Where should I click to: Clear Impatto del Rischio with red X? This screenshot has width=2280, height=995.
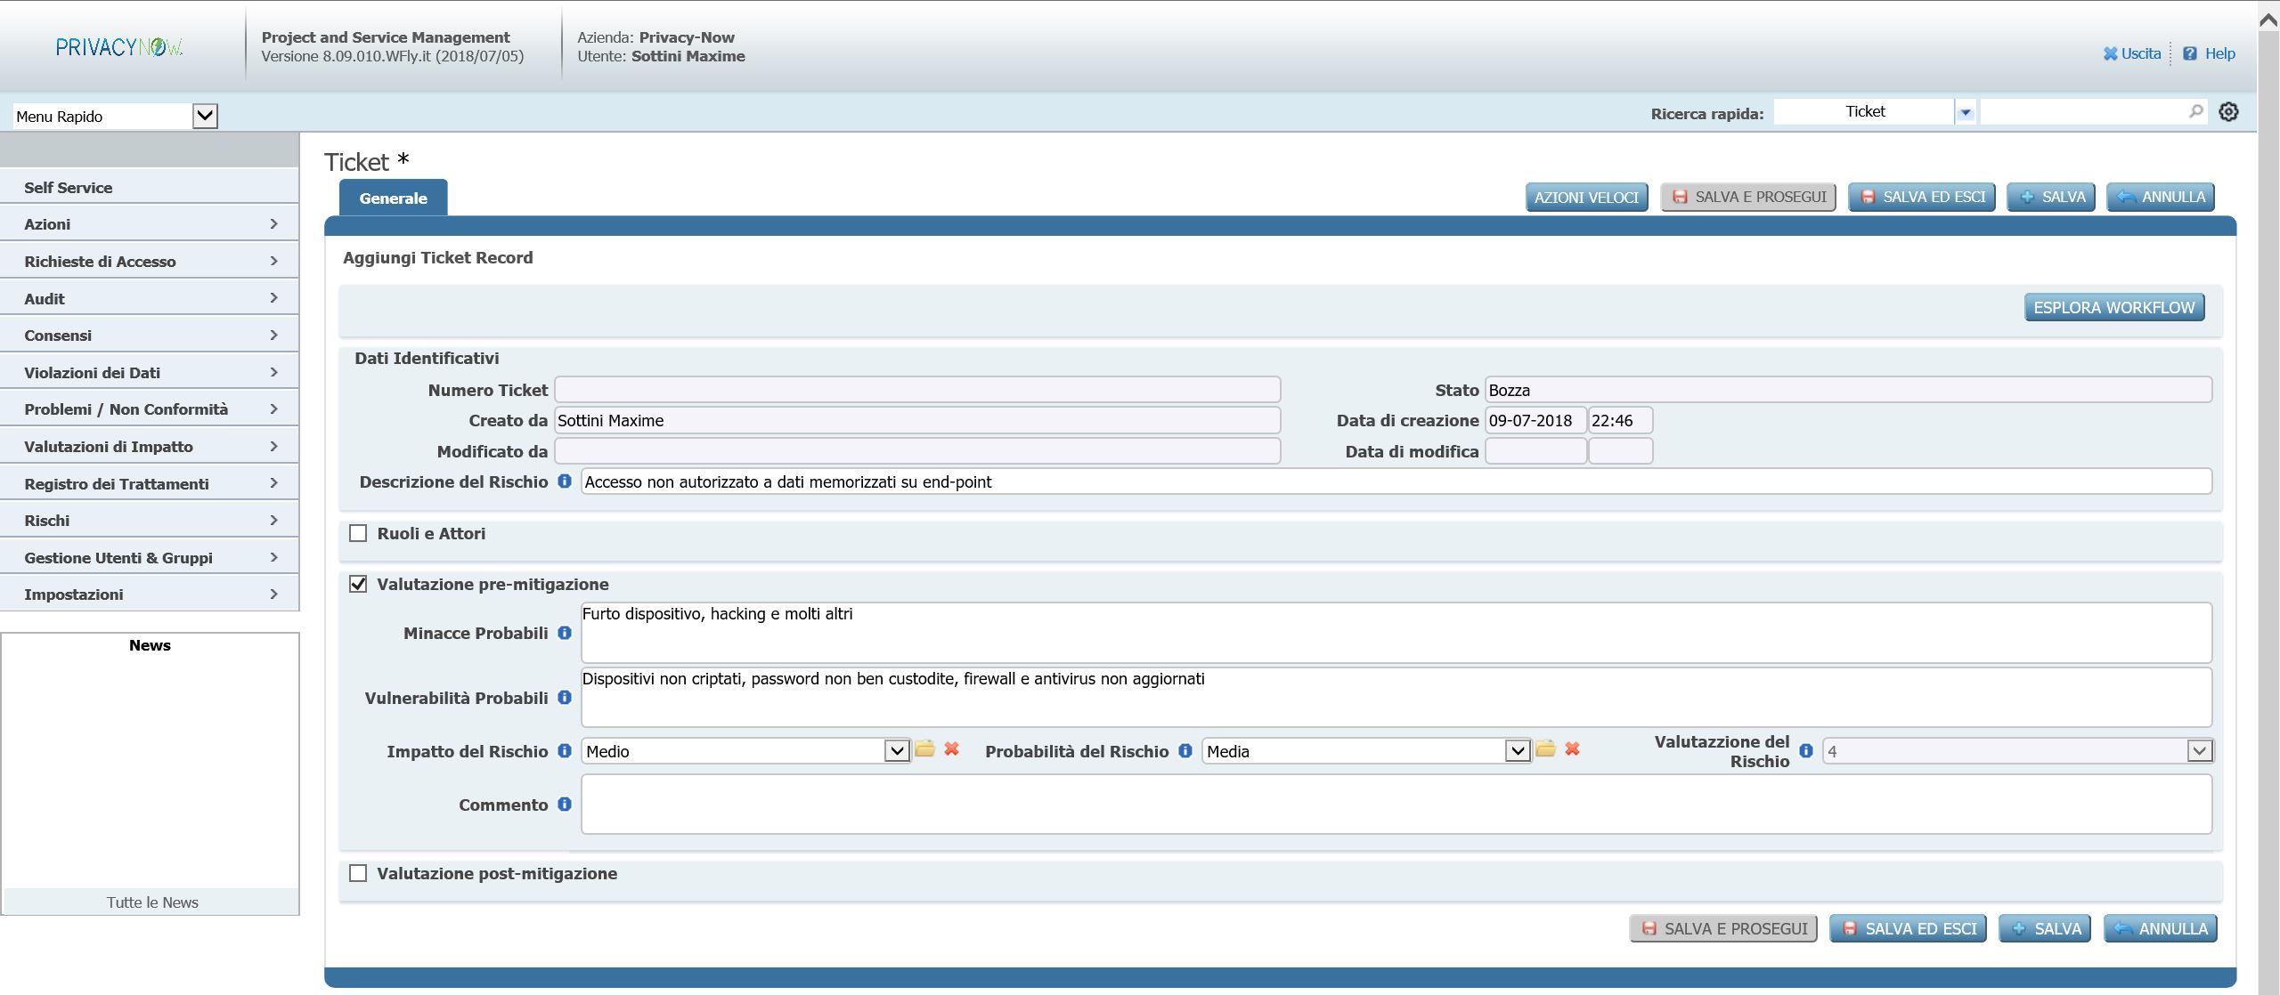[x=951, y=749]
